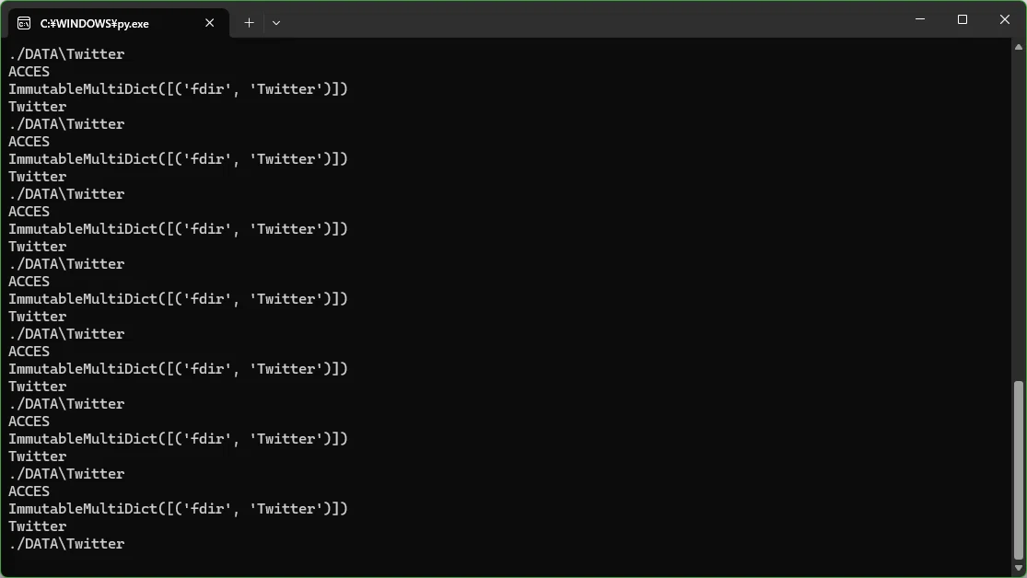The width and height of the screenshot is (1027, 578).
Task: Click the terminal icon in the py.exe tab
Action: [x=24, y=24]
